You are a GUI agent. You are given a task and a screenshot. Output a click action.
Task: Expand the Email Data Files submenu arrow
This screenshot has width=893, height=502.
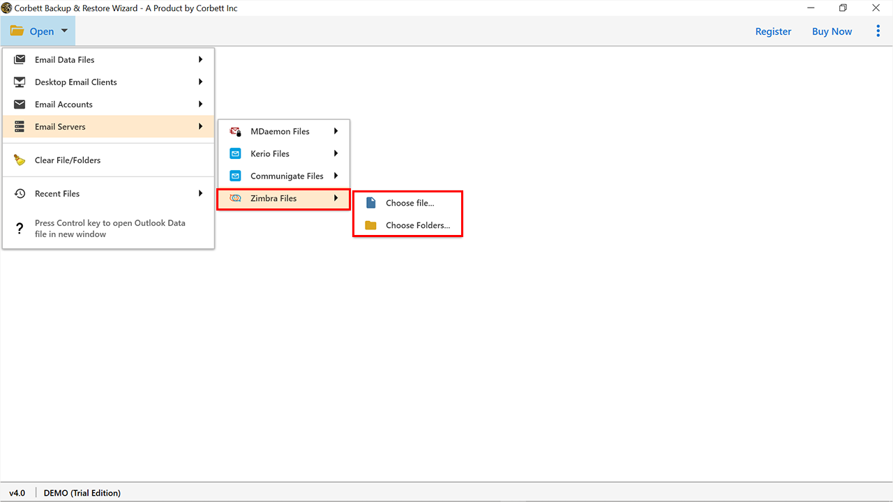pyautogui.click(x=200, y=59)
